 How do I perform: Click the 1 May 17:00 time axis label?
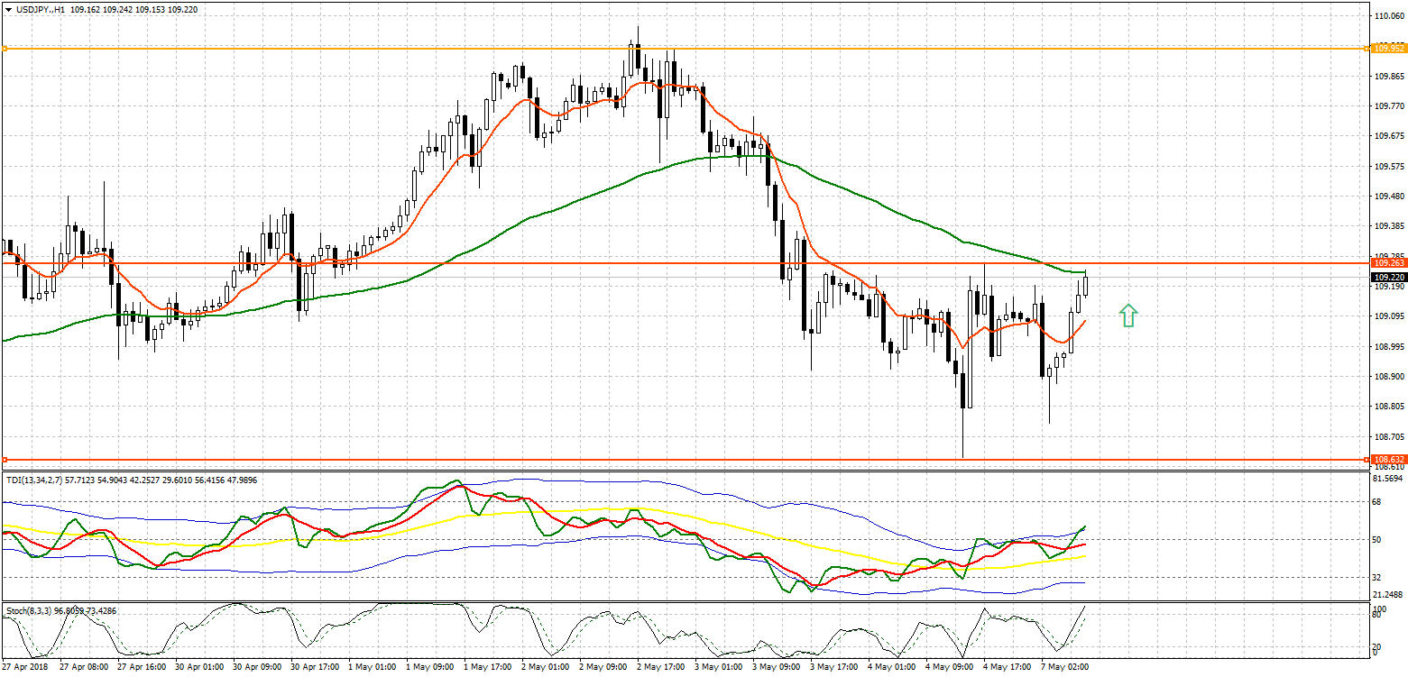(488, 667)
